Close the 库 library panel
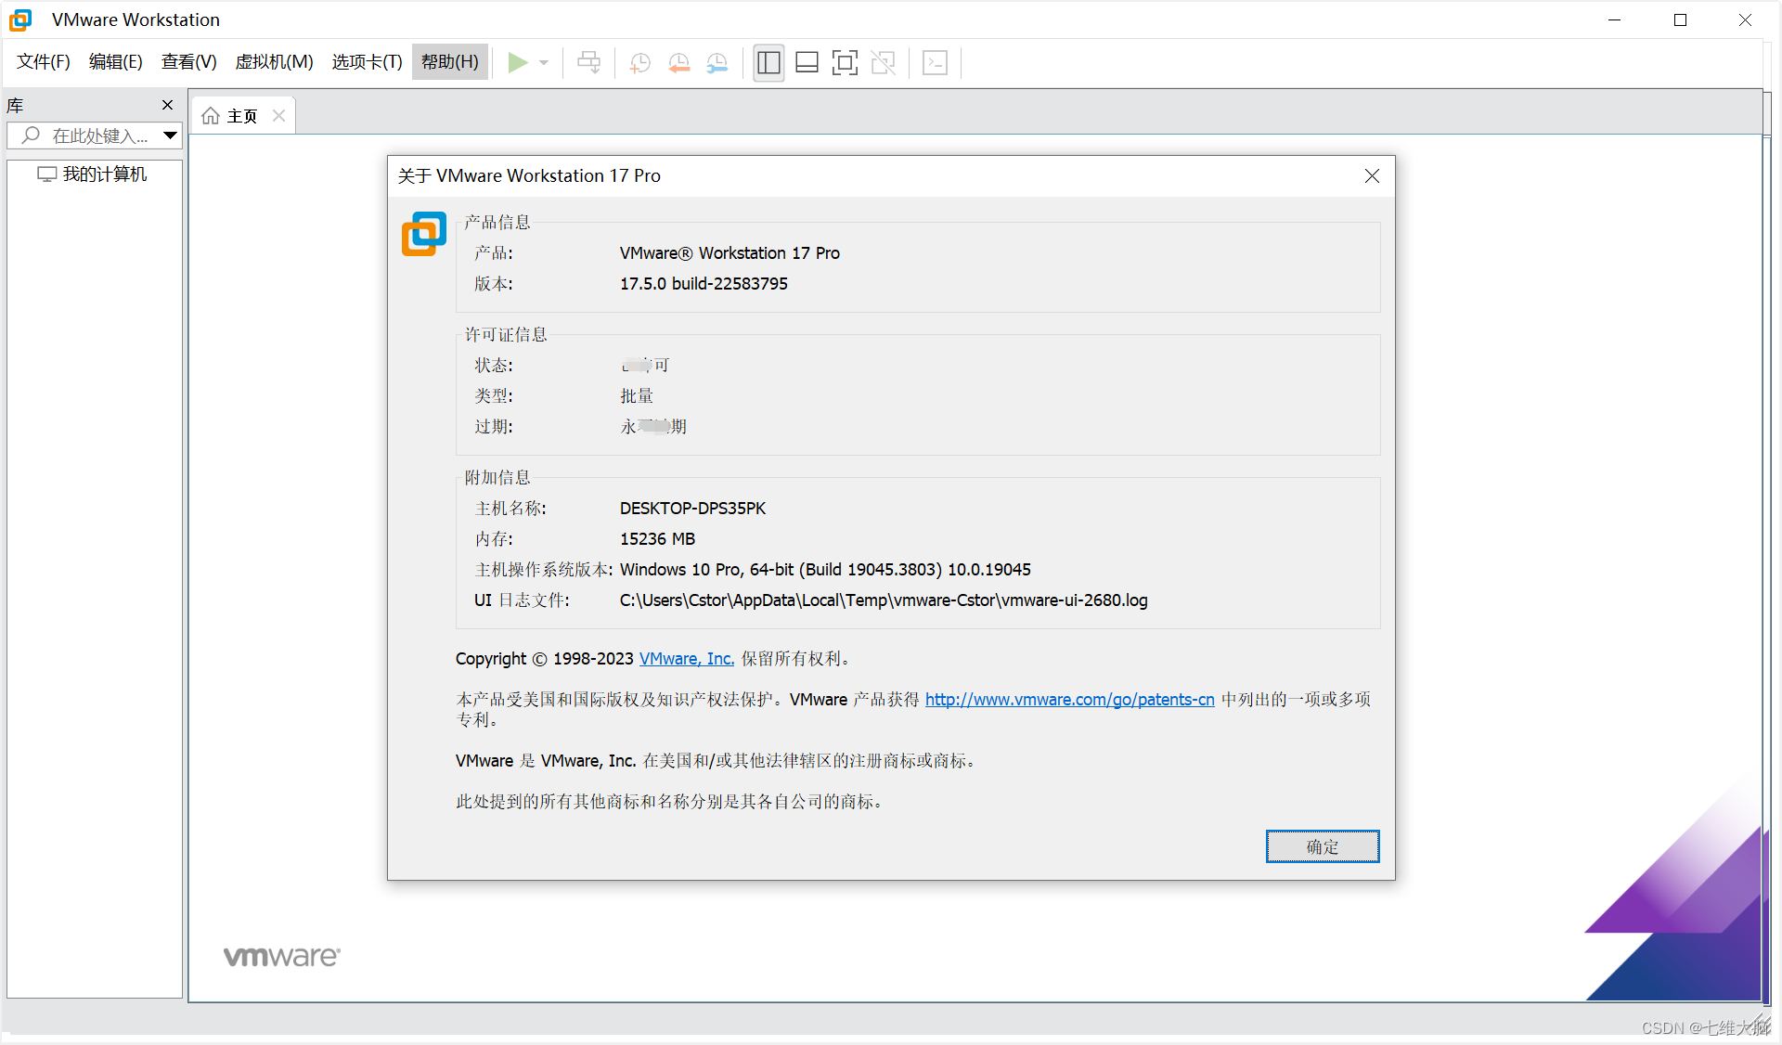This screenshot has width=1782, height=1045. [167, 105]
